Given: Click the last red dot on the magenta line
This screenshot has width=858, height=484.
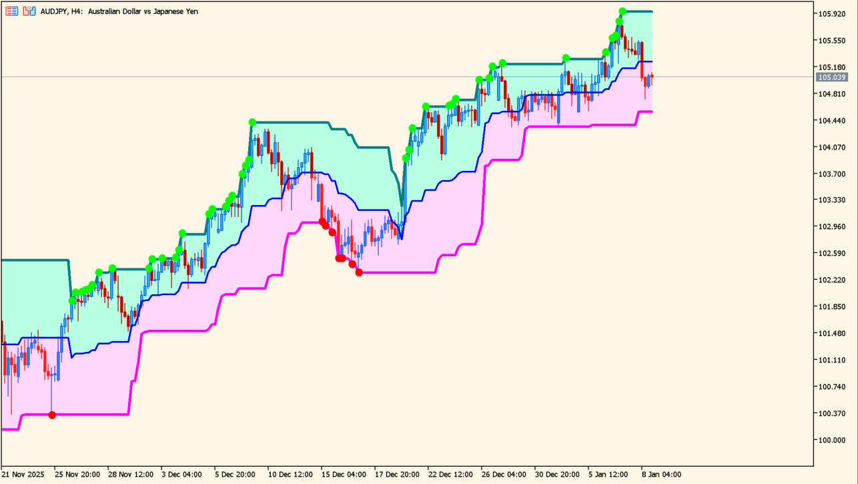Looking at the screenshot, I should 359,272.
